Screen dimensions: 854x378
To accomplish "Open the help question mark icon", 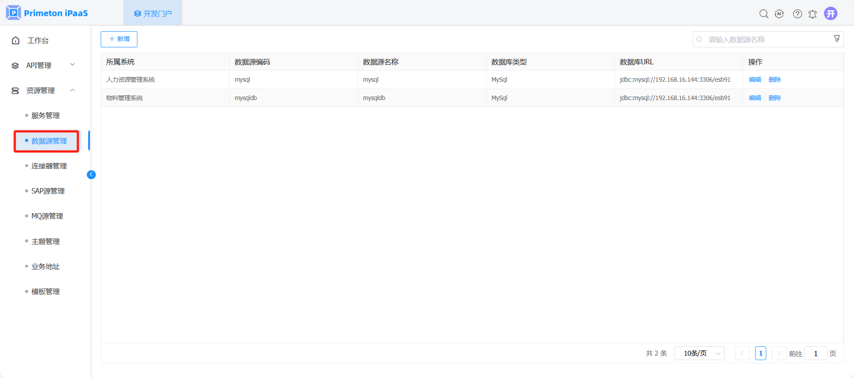I will (x=797, y=14).
